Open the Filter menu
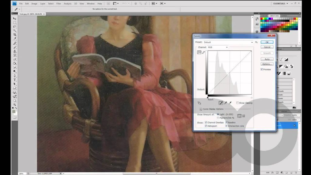 pos(59,4)
